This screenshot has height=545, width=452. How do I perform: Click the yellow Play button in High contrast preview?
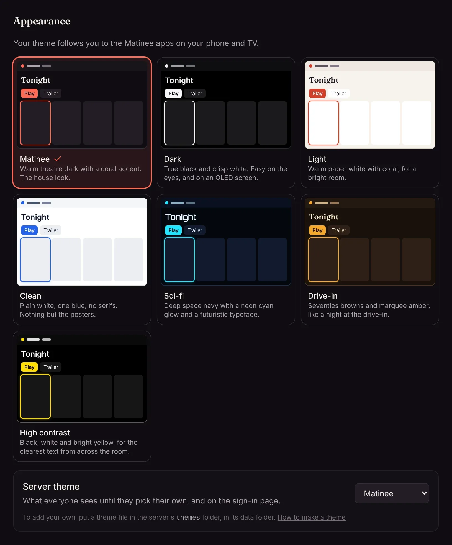[x=29, y=367]
